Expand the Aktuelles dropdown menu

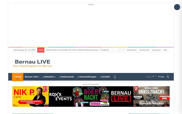tap(49, 77)
